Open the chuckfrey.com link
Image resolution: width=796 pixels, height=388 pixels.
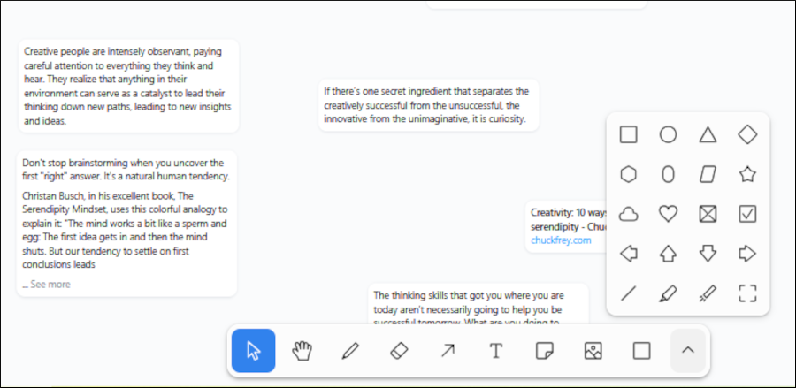click(561, 240)
